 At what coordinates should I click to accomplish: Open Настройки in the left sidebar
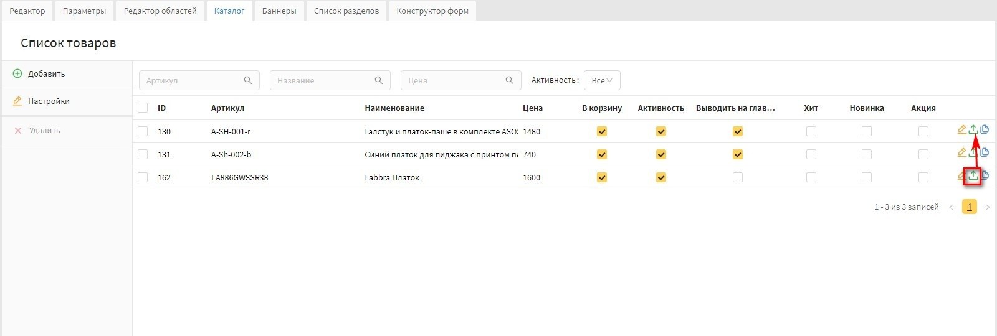[x=49, y=101]
